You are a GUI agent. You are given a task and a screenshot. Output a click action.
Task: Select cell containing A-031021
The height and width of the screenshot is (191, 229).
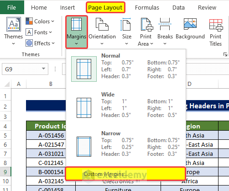point(46,154)
